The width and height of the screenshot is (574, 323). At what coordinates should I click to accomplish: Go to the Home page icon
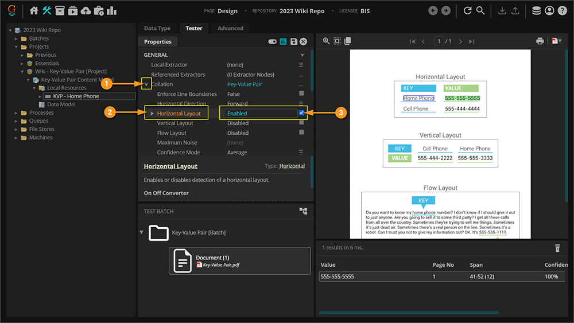point(34,11)
